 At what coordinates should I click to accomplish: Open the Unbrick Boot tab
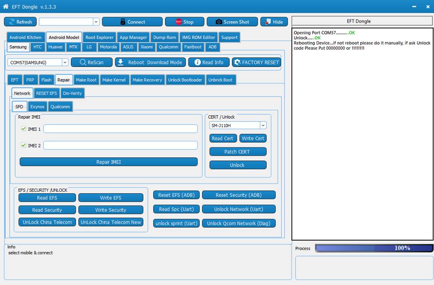(x=220, y=80)
